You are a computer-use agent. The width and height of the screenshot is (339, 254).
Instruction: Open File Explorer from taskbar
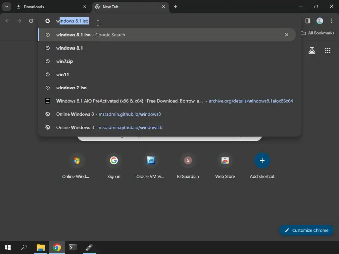(x=41, y=247)
